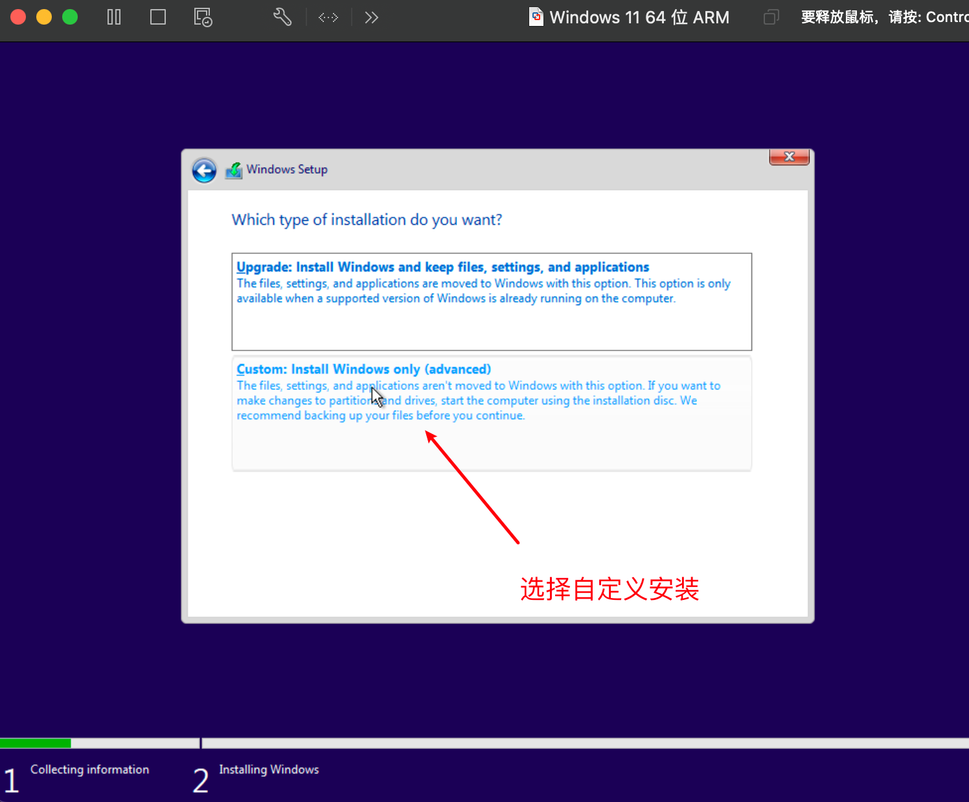
Task: Click the yellow minimize traffic light
Action: click(x=44, y=17)
